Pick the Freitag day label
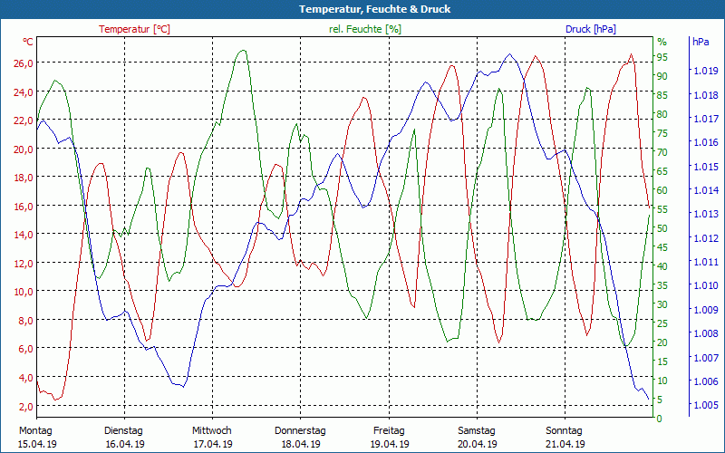 388,430
